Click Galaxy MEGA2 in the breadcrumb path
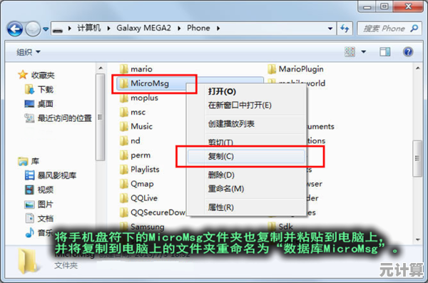The height and width of the screenshot is (283, 428). coord(143,28)
